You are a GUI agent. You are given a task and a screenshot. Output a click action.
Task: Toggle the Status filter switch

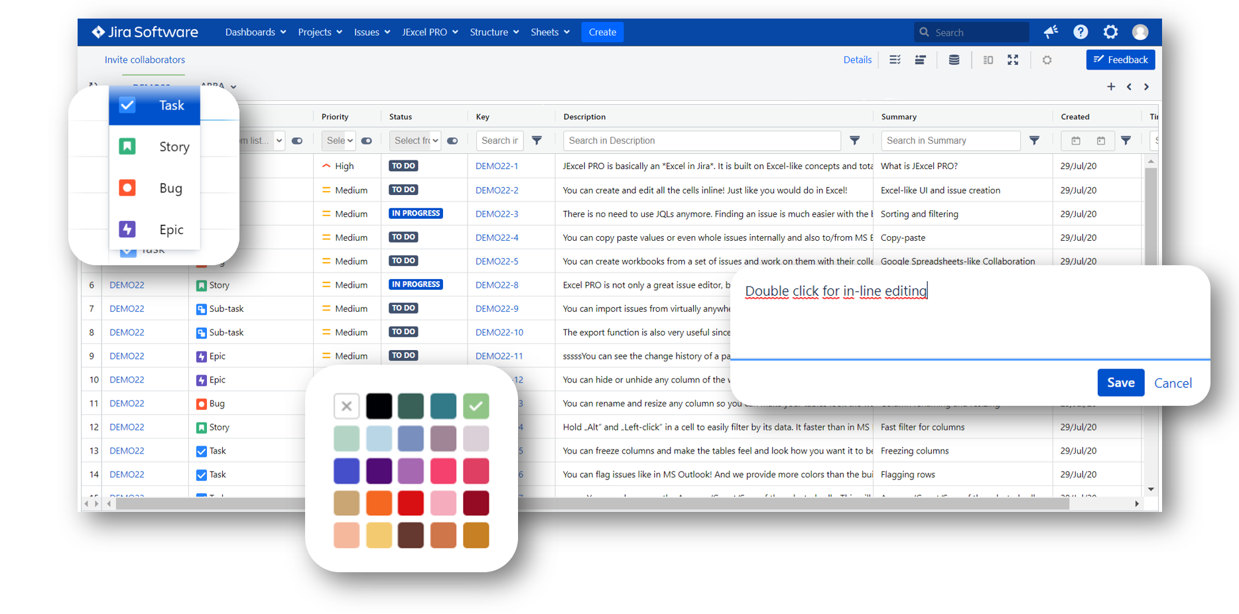pos(452,141)
